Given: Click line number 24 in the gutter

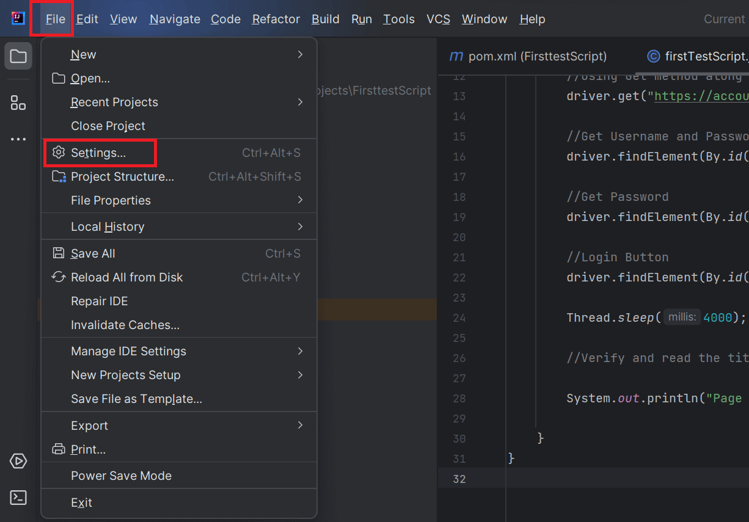Looking at the screenshot, I should (x=459, y=317).
